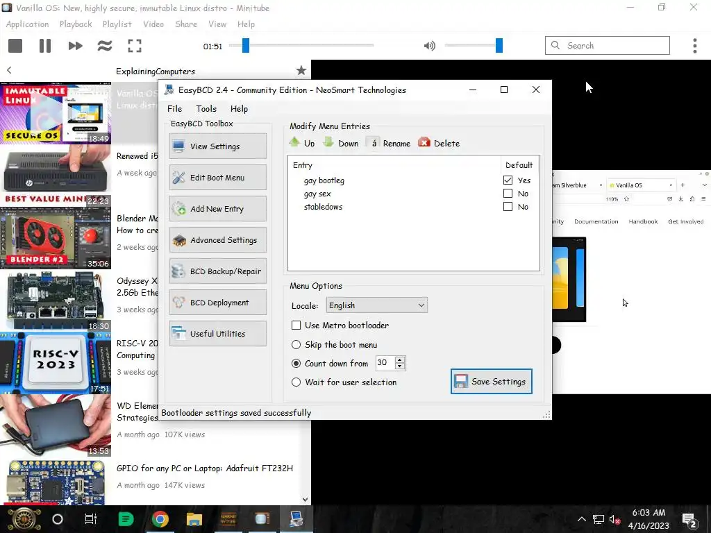This screenshot has height=533, width=711.
Task: Click View Settings in EasyBCD Toolbox
Action: pos(218,146)
